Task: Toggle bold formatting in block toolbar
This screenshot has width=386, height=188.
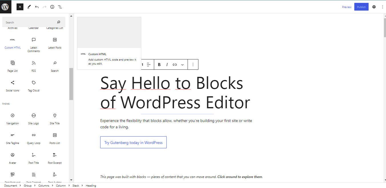Action: tap(159, 65)
